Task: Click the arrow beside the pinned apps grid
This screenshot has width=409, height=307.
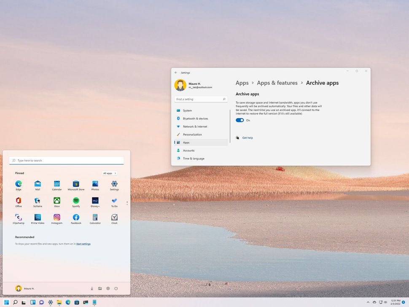Action: point(126,203)
